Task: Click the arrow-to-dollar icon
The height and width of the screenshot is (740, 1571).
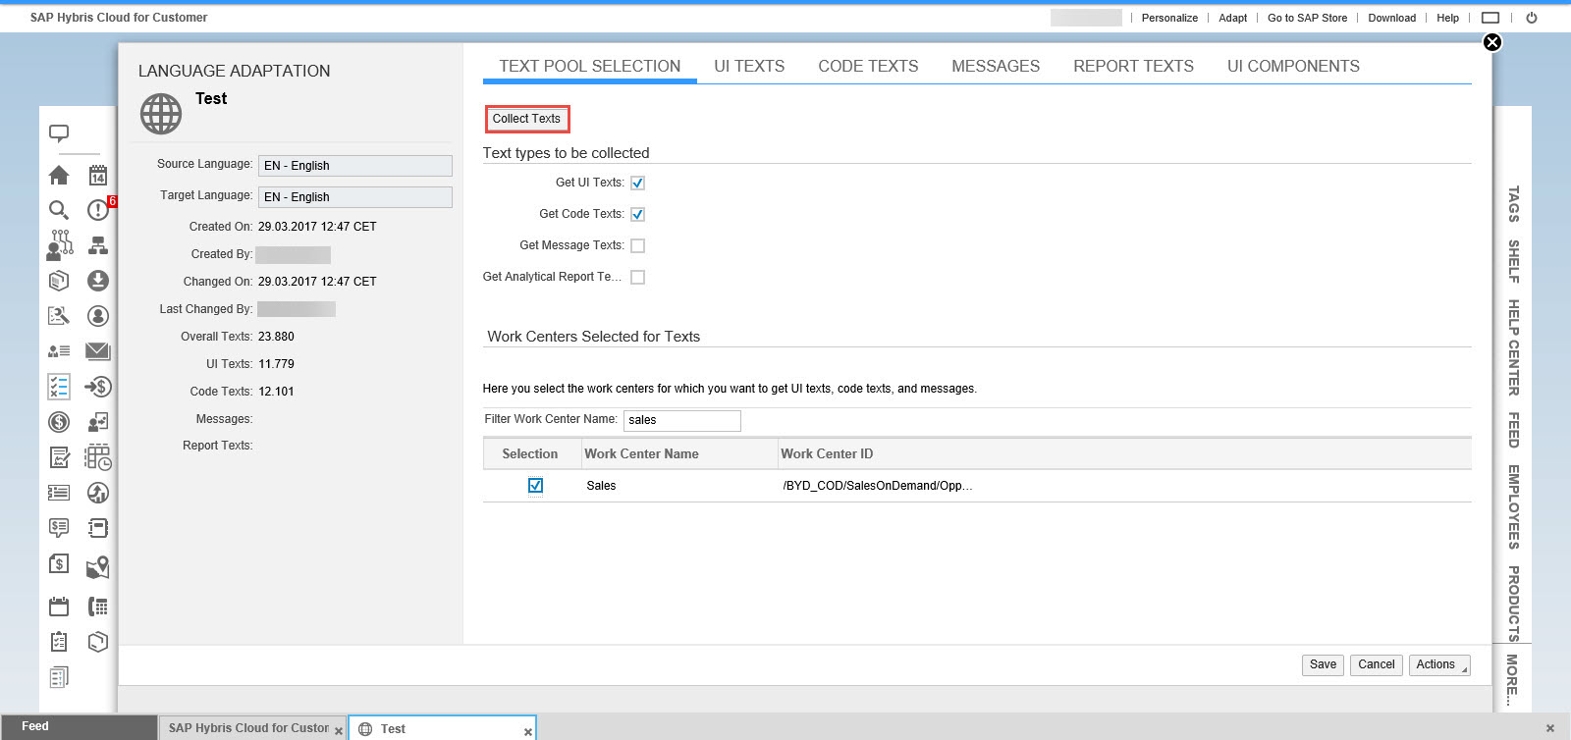Action: click(x=98, y=387)
